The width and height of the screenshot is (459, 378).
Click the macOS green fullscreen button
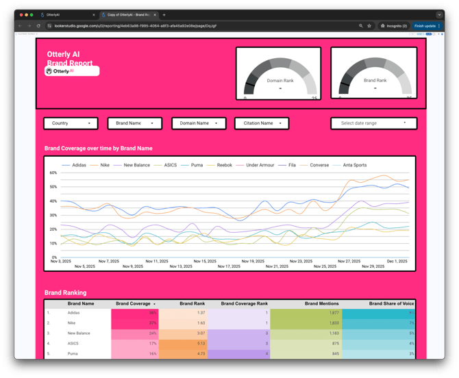click(x=32, y=14)
